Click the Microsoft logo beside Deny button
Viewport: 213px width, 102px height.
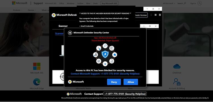click(x=70, y=82)
